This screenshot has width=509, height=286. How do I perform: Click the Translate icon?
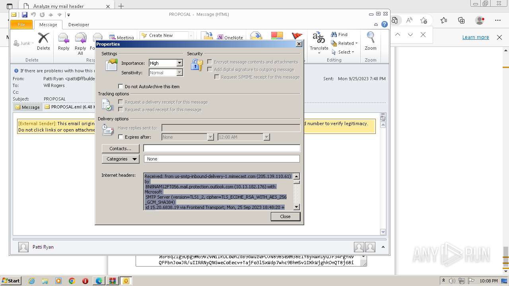(319, 43)
